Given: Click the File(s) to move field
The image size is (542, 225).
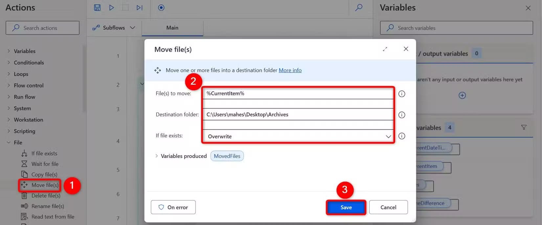Looking at the screenshot, I should (x=298, y=93).
